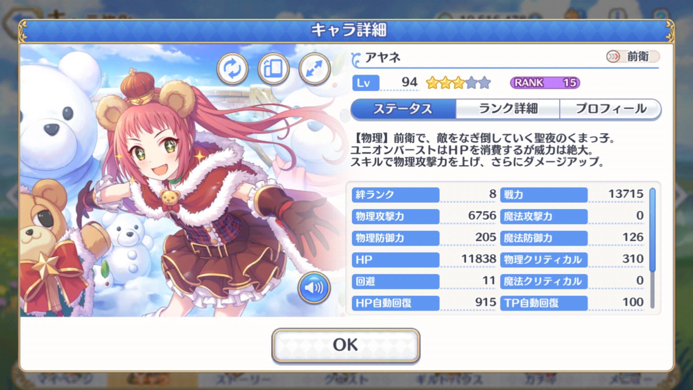Viewport: 693px width, 390px height.
Task: Open the プロフィール tab
Action: tap(610, 109)
